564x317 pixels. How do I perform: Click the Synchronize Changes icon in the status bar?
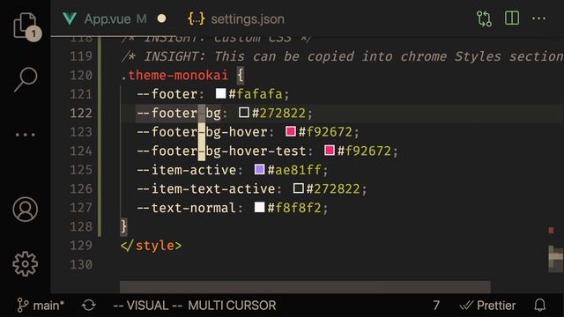[x=88, y=306]
